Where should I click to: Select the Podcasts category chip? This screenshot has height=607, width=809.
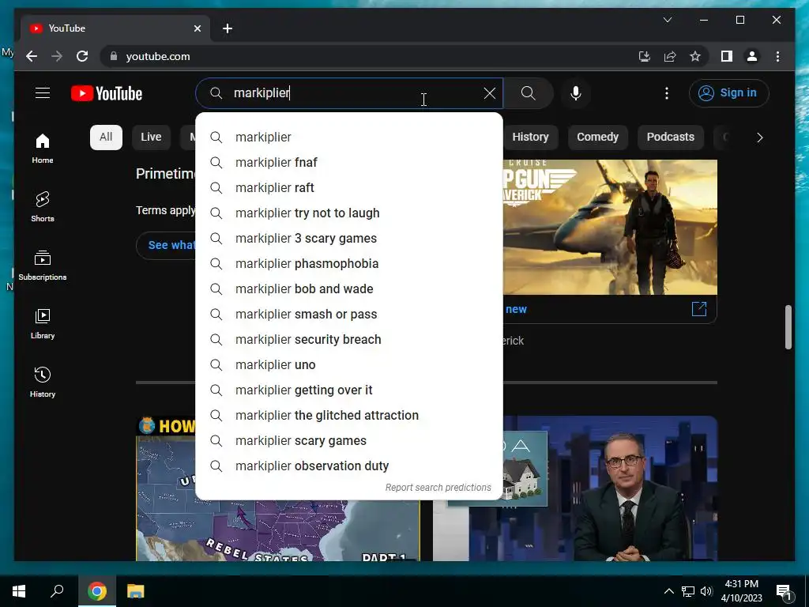coord(670,137)
